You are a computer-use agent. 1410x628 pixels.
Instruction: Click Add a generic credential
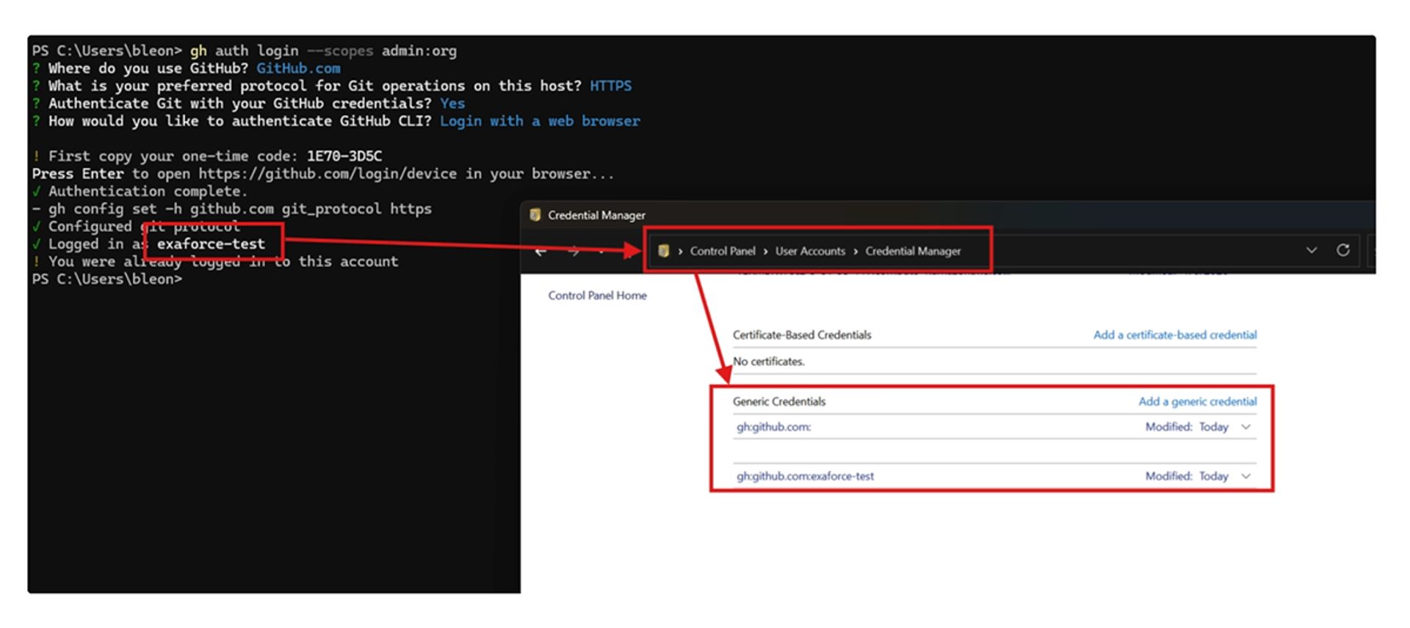click(x=1198, y=401)
